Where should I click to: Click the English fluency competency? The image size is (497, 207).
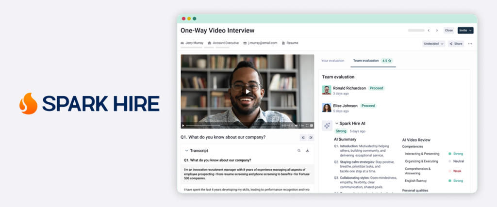415,181
